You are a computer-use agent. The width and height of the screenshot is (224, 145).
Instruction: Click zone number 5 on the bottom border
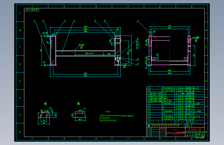160,139
